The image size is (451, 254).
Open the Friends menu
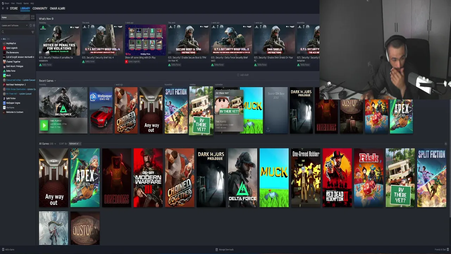(x=19, y=3)
